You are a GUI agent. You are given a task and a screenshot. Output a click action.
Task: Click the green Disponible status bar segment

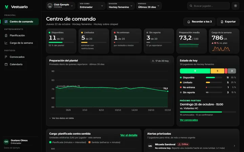pos(195,71)
